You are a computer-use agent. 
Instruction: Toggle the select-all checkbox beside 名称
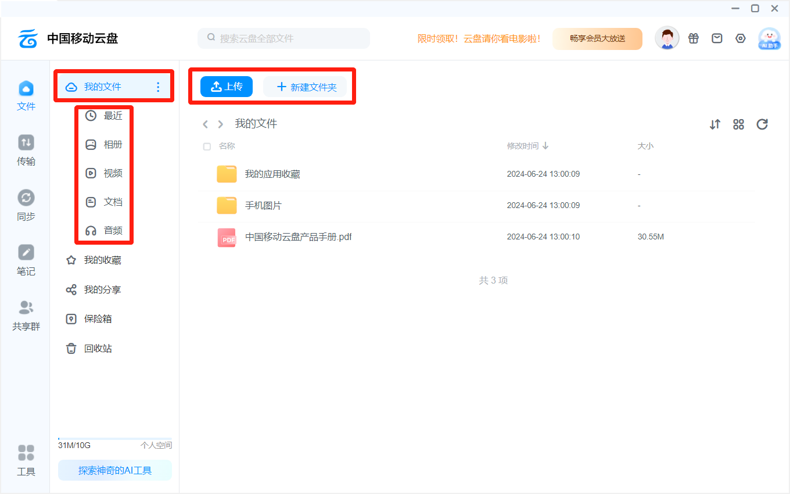click(207, 146)
